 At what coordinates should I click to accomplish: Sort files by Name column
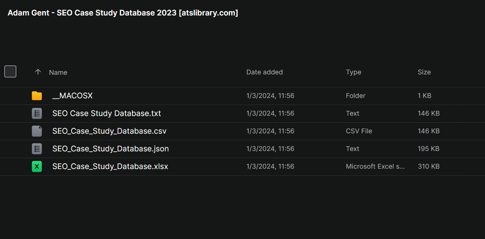(58, 72)
